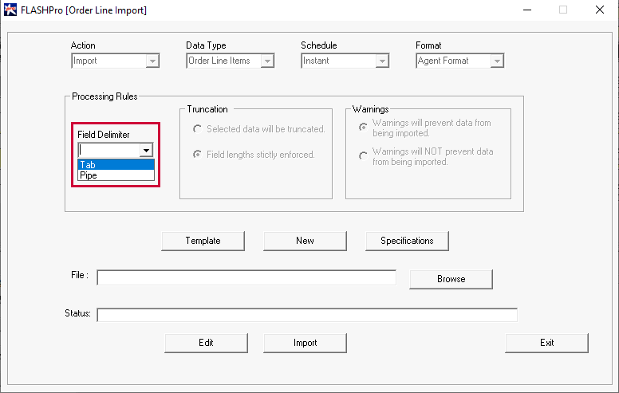Image resolution: width=619 pixels, height=393 pixels.
Task: Choose Tab from the delimiter list
Action: coord(116,164)
